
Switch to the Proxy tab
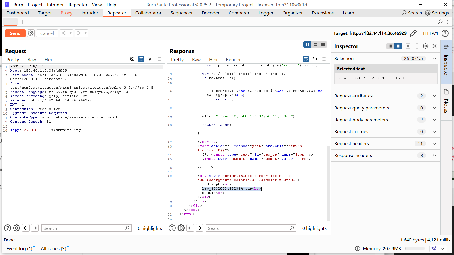click(66, 13)
